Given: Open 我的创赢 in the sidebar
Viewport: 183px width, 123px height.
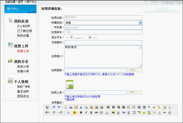Looking at the screenshot, I should (x=23, y=36).
